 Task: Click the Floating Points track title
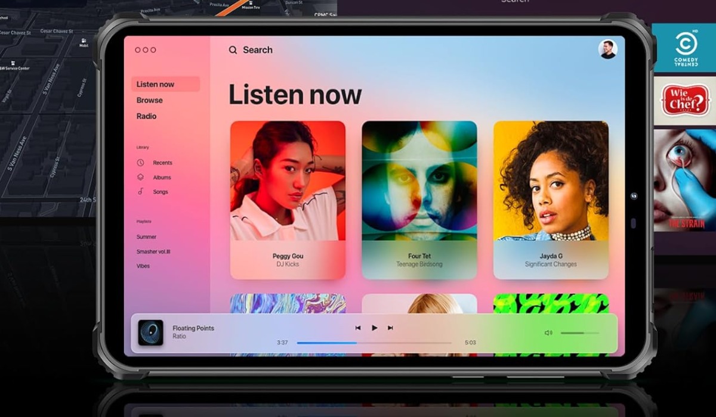point(193,328)
